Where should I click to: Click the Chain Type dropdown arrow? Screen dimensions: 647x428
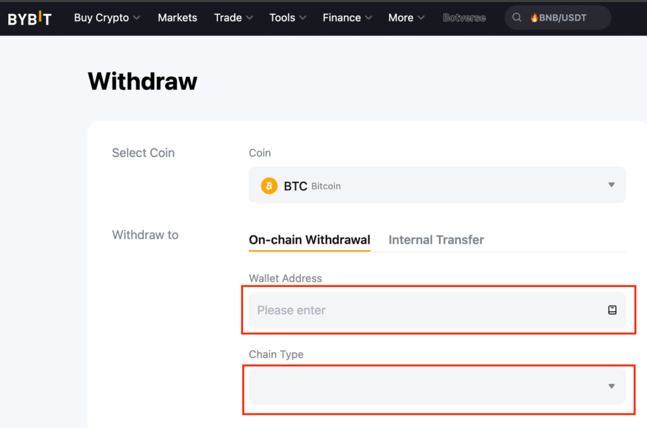(x=611, y=386)
